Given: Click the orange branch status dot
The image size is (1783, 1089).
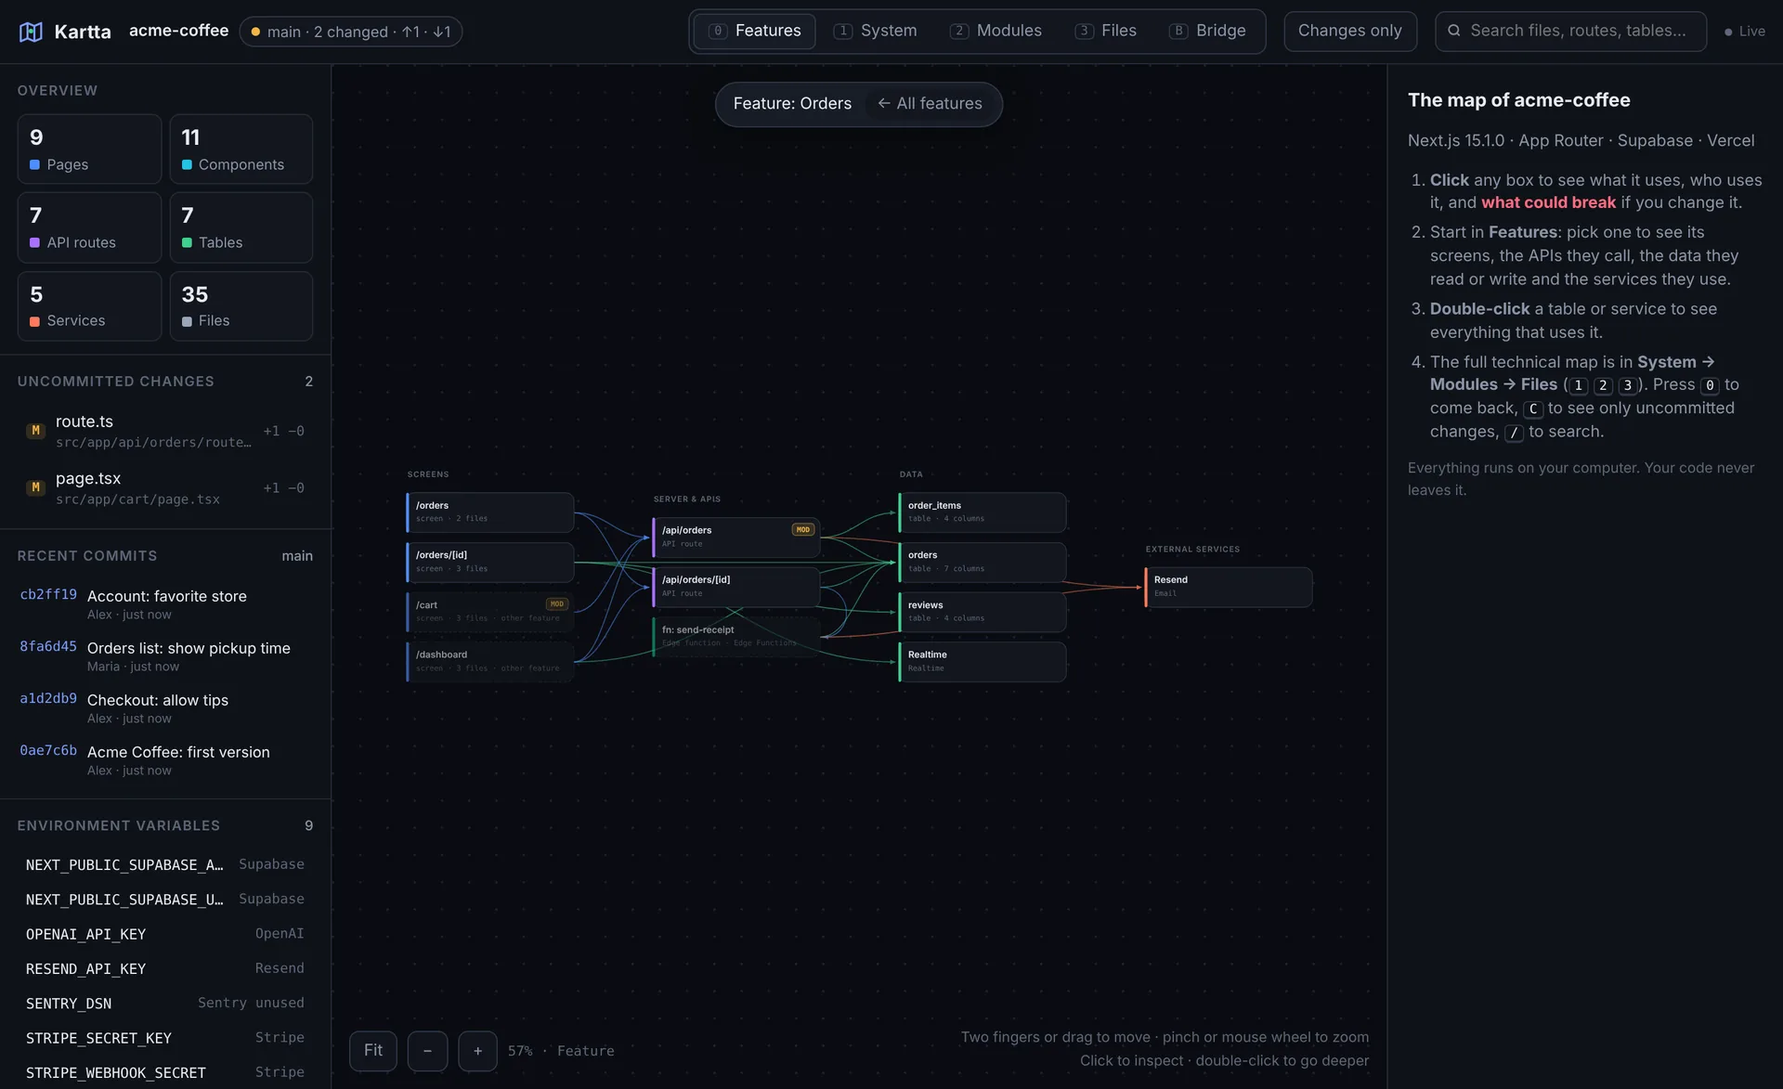Looking at the screenshot, I should point(255,32).
